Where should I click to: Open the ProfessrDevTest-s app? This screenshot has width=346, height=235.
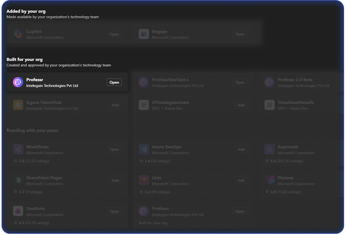point(240,82)
